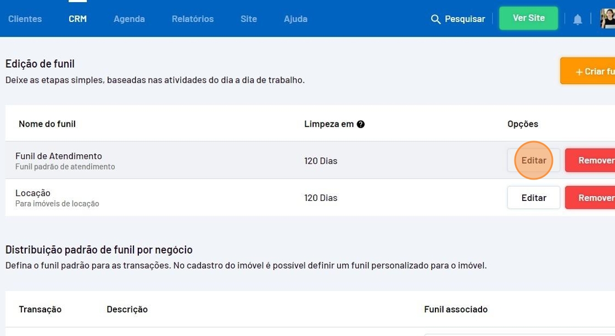Edit the Locação funnel
Image resolution: width=615 pixels, height=336 pixels.
pyautogui.click(x=533, y=198)
